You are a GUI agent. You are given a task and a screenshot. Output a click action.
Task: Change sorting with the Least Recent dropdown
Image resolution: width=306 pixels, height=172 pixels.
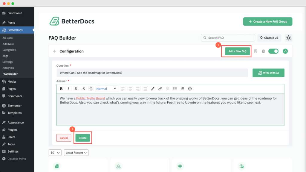(76, 152)
